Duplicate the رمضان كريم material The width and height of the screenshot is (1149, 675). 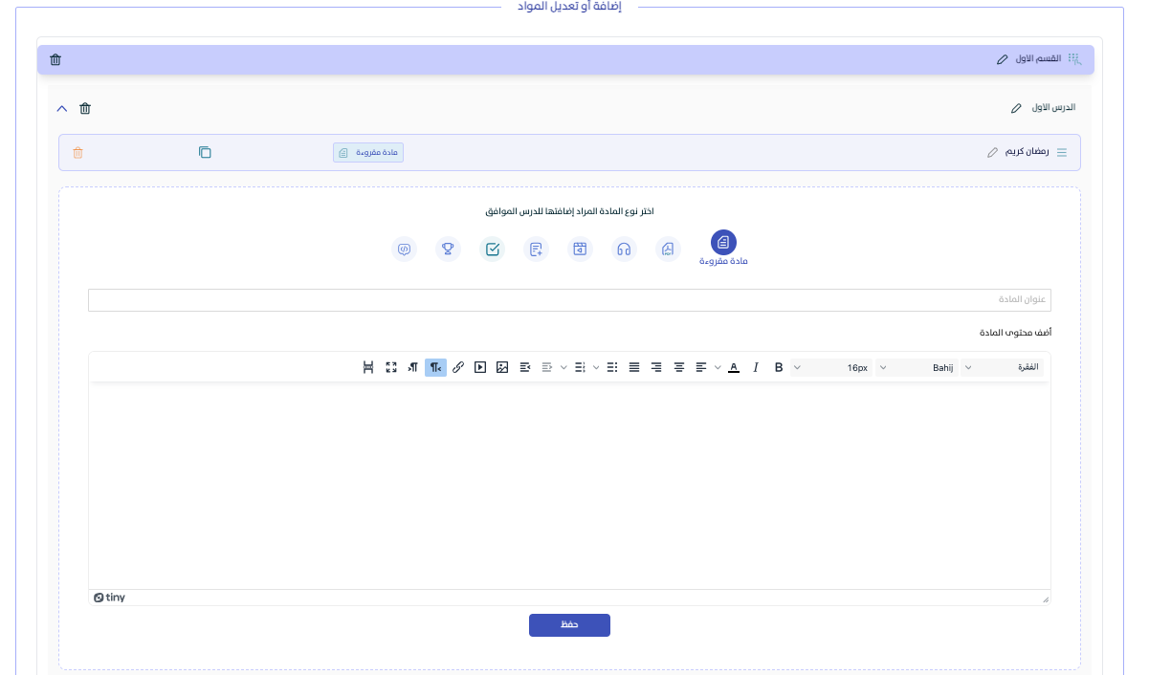(x=205, y=153)
